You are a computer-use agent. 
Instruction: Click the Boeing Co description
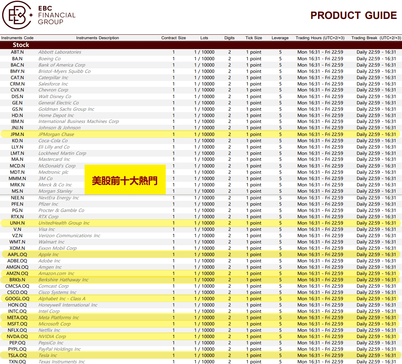pyautogui.click(x=50, y=59)
